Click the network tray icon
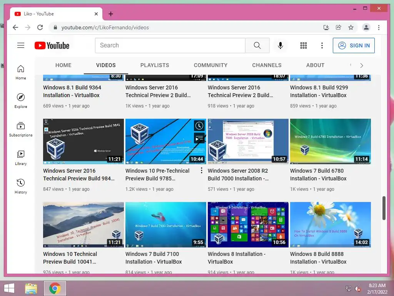This screenshot has height=296, width=394. pyautogui.click(x=348, y=288)
